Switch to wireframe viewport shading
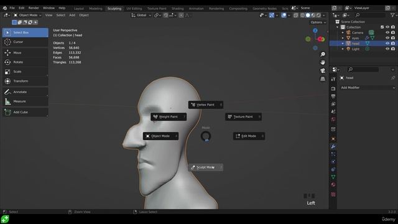Viewport: 398px width, 224px height. click(303, 15)
